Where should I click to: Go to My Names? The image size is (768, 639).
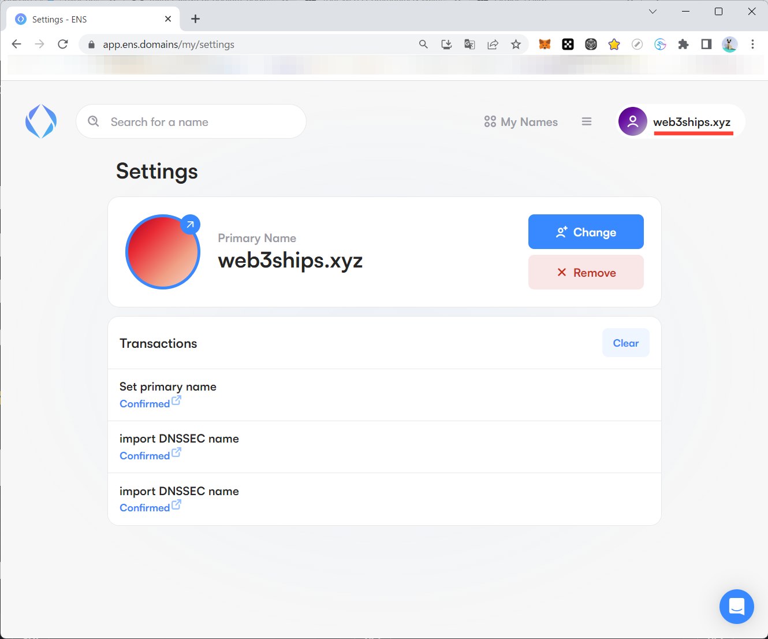pos(521,122)
